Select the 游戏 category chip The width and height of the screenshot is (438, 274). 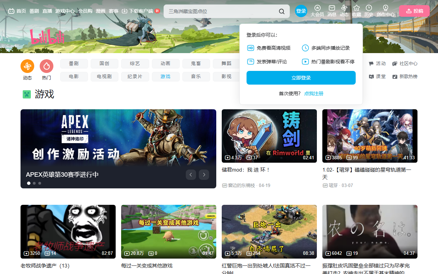click(x=166, y=77)
